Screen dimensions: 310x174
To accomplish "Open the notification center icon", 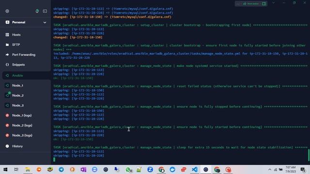I will [303, 170].
